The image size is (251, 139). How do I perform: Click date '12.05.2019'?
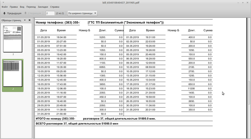tap(44, 75)
